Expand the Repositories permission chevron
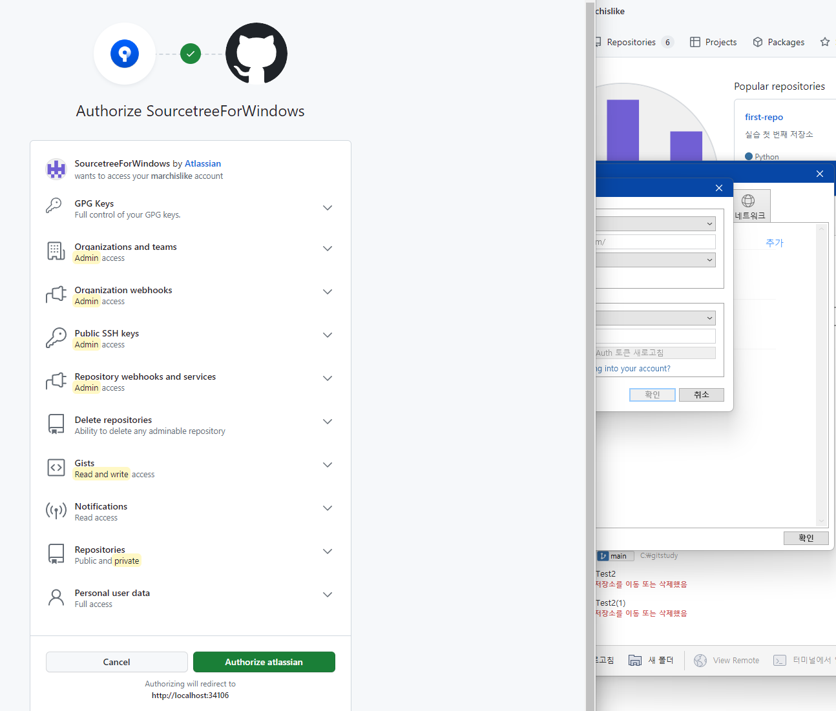This screenshot has width=836, height=711. (x=328, y=551)
